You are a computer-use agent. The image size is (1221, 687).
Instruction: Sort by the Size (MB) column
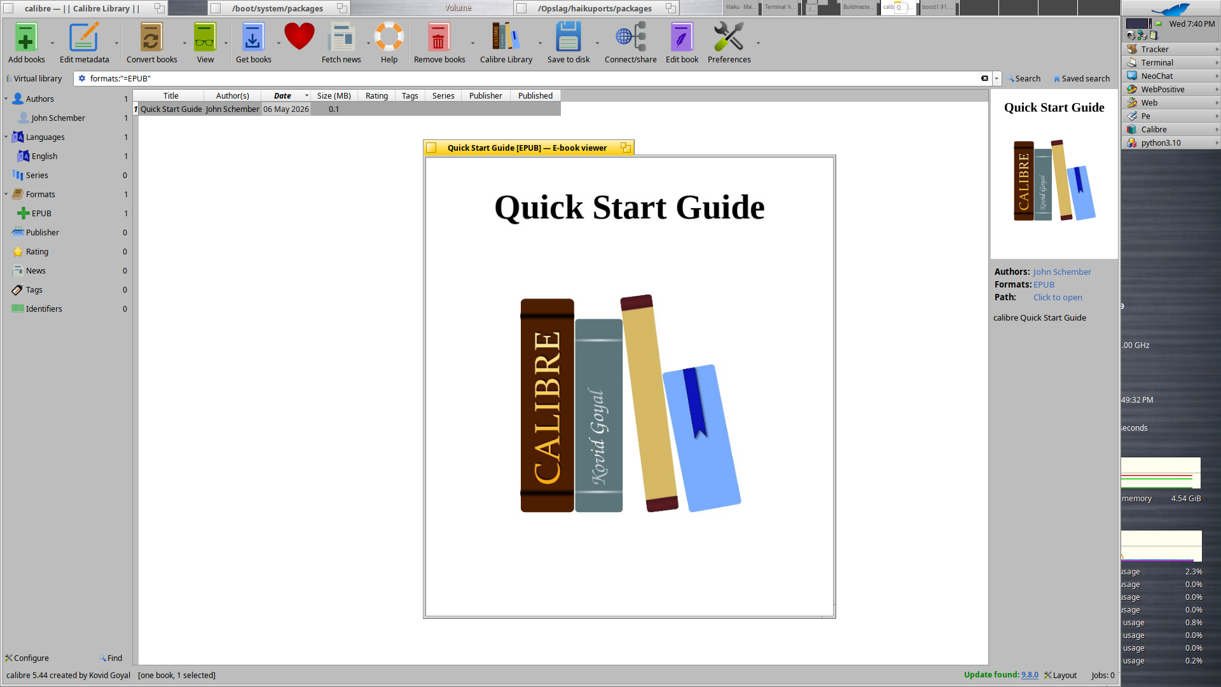point(334,95)
